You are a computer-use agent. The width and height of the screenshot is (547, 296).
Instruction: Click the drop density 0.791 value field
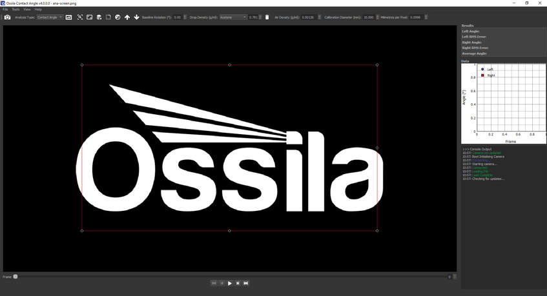253,17
